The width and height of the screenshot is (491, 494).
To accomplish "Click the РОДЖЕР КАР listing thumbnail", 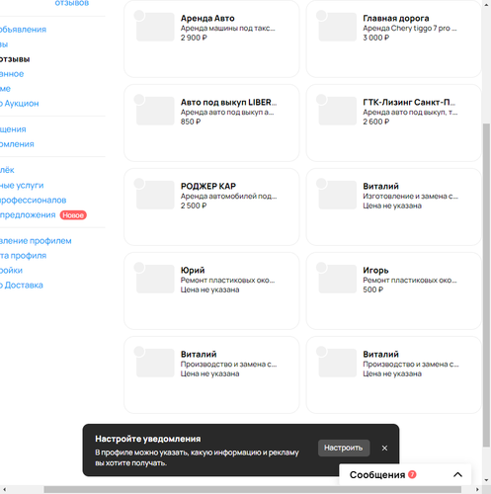I will click(155, 195).
